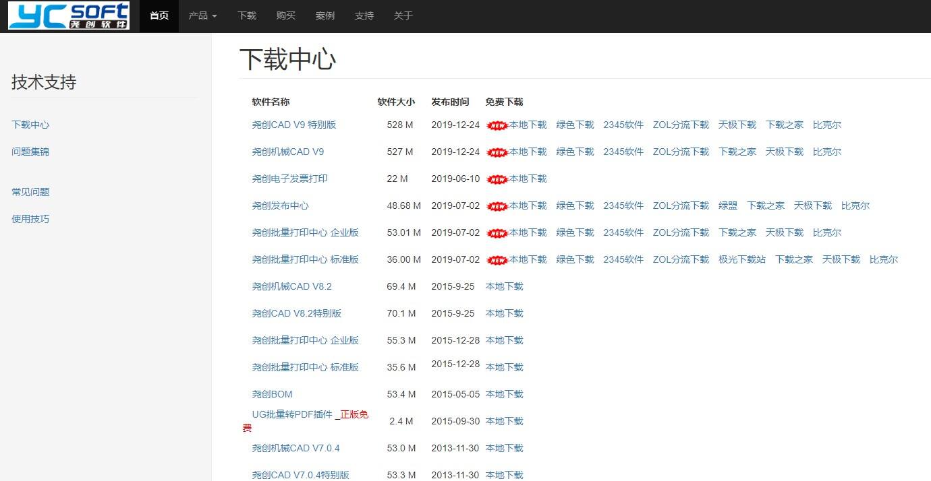Image resolution: width=931 pixels, height=481 pixels.
Task: Click the YC Soft logo
Action: (x=69, y=16)
